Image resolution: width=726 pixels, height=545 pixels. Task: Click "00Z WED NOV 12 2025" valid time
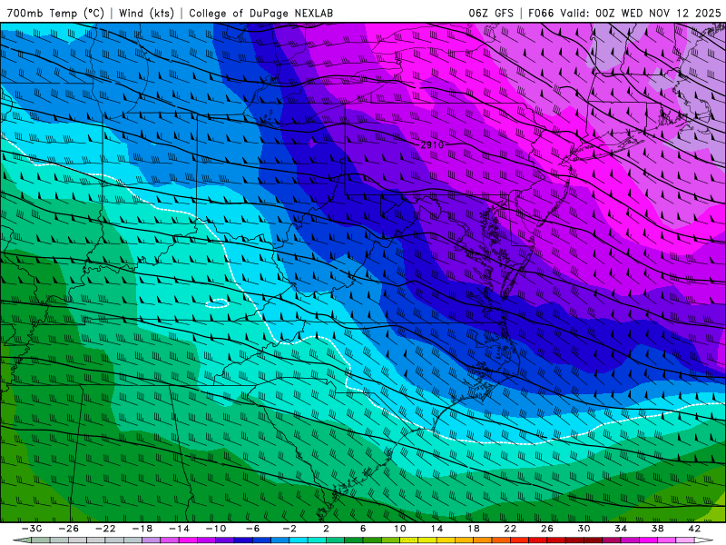(x=658, y=13)
